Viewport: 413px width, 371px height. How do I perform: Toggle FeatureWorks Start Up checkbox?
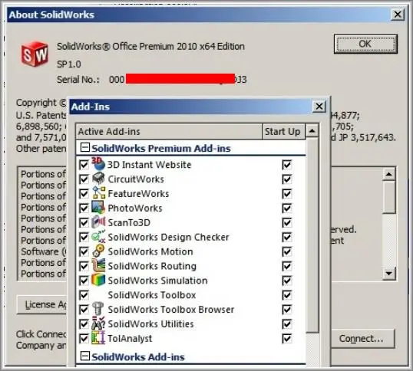[x=287, y=194]
